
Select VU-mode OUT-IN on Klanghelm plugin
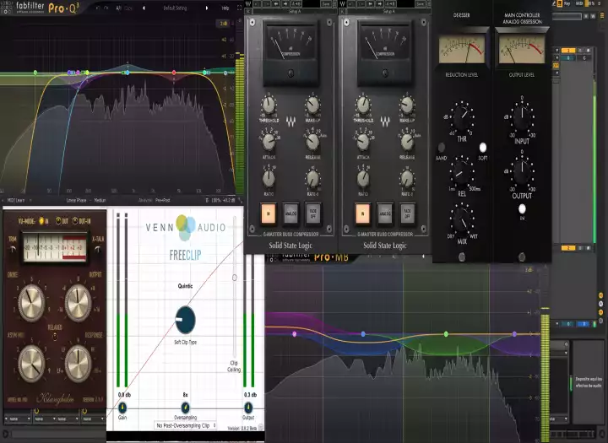point(76,221)
